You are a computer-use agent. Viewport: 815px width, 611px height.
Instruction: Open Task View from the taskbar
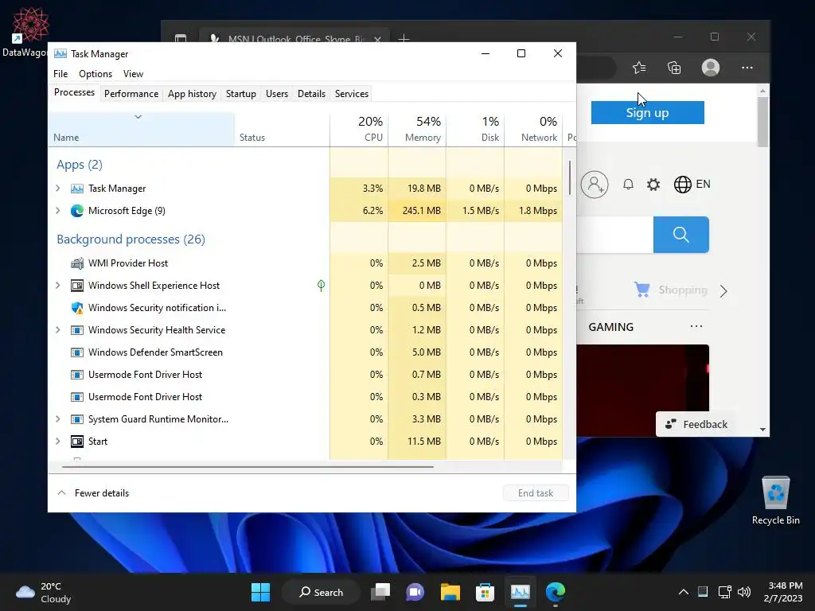point(380,592)
